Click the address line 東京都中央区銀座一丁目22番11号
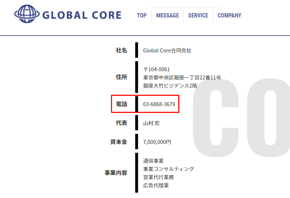 tap(182, 77)
